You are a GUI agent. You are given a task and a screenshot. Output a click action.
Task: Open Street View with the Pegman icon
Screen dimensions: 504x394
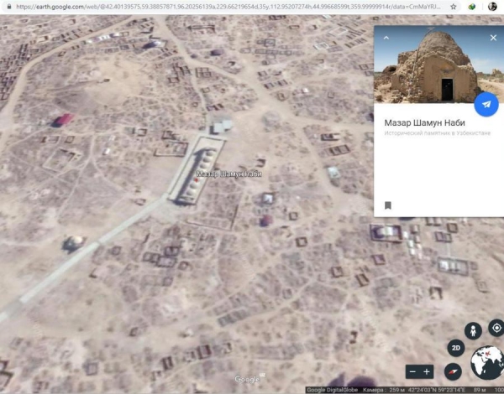(473, 329)
